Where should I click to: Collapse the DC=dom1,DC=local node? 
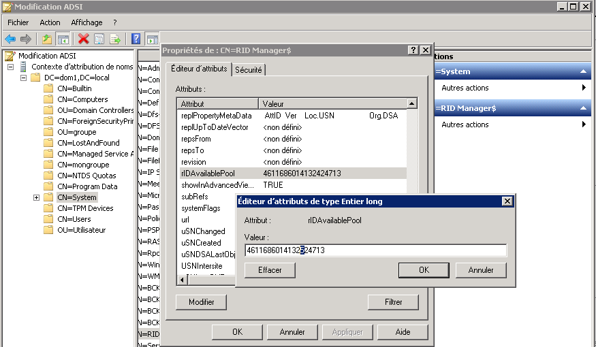click(x=24, y=78)
